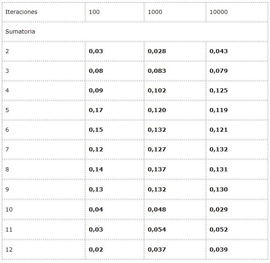Click the 0,119 value cell
This screenshot has width=270, height=263.
pyautogui.click(x=218, y=110)
